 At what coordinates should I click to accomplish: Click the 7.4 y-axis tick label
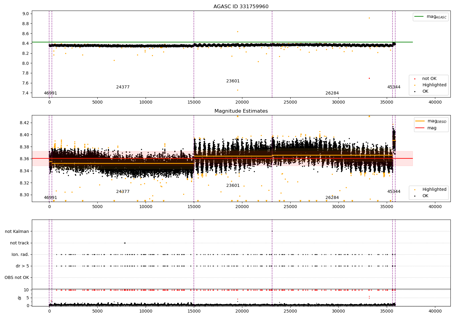pos(26,93)
